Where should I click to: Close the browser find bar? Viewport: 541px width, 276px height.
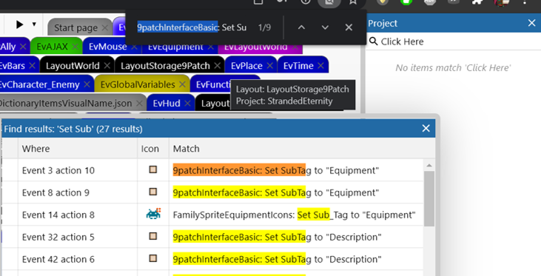[x=349, y=27]
